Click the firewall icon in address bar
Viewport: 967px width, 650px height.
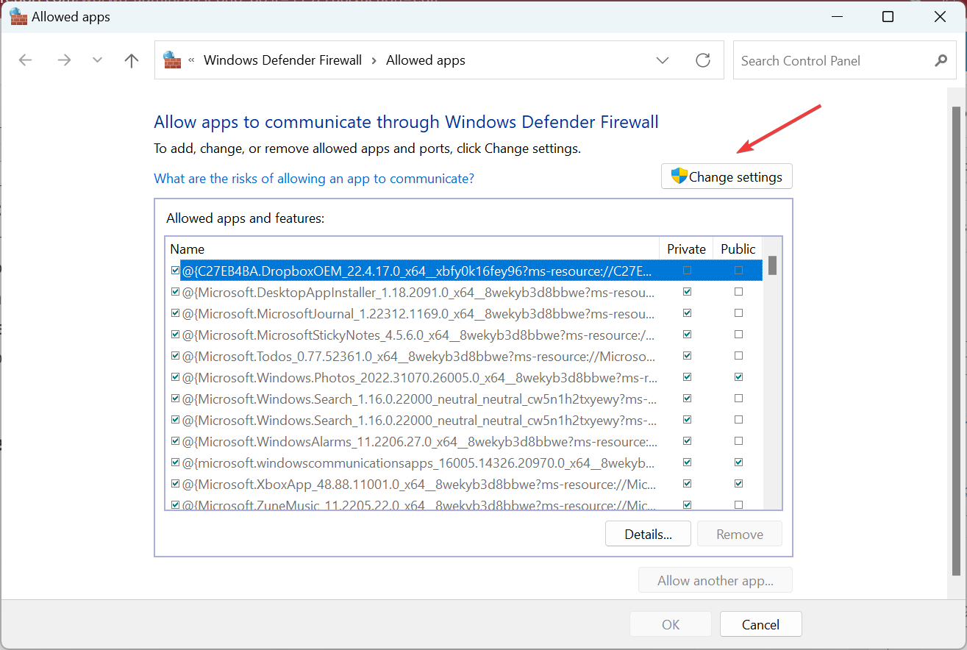click(x=172, y=60)
